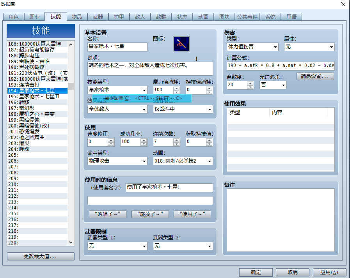Select the empty skill slot 205
Viewport: 350px width, 278px height.
pyautogui.click(x=37, y=155)
